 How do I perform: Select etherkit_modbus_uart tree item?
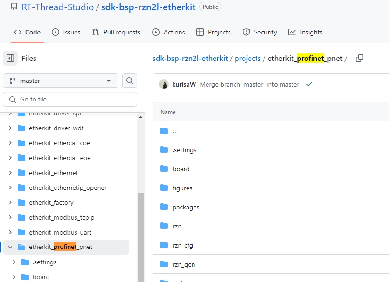[60, 232]
